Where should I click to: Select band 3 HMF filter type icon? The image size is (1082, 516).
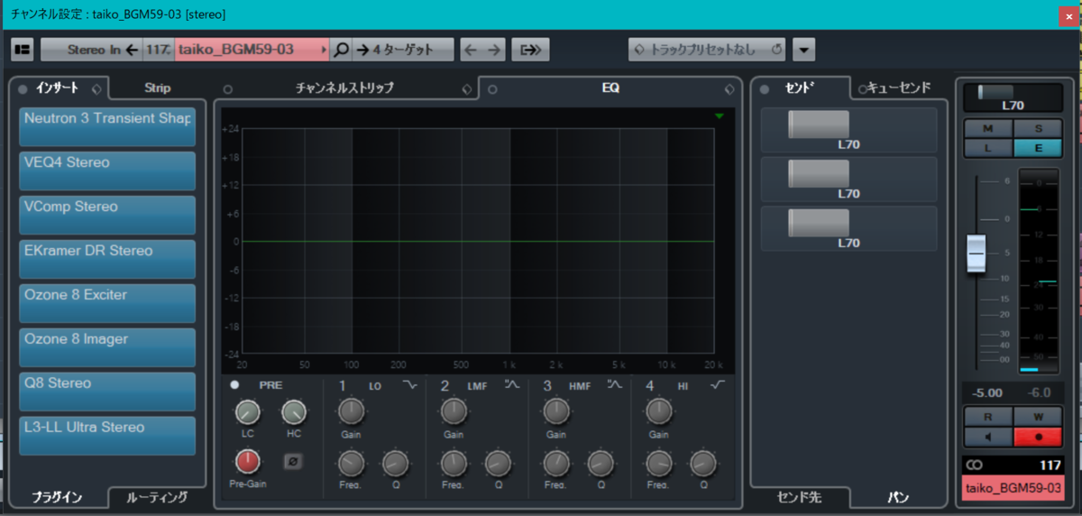(x=616, y=385)
